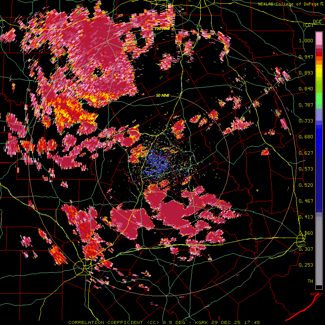Click the 0.253 scale value
This screenshot has height=325, width=325.
click(306, 265)
